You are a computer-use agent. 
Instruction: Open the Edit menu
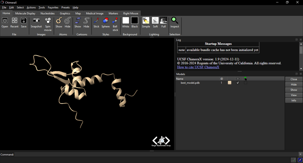coord(12,7)
